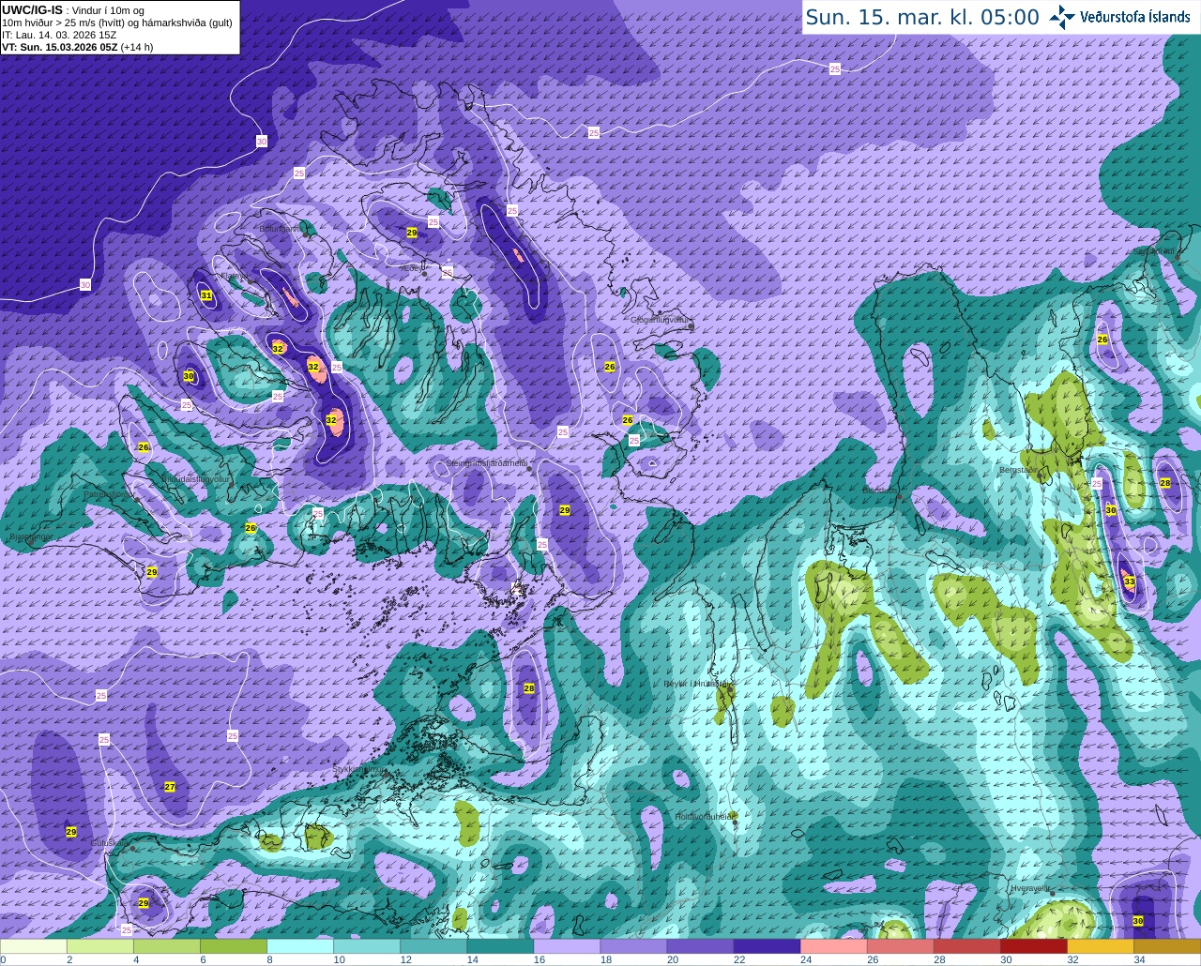Click the 'IT: Lau. 14. 03. 2026 15Z' line
The height and width of the screenshot is (966, 1201).
coord(59,35)
